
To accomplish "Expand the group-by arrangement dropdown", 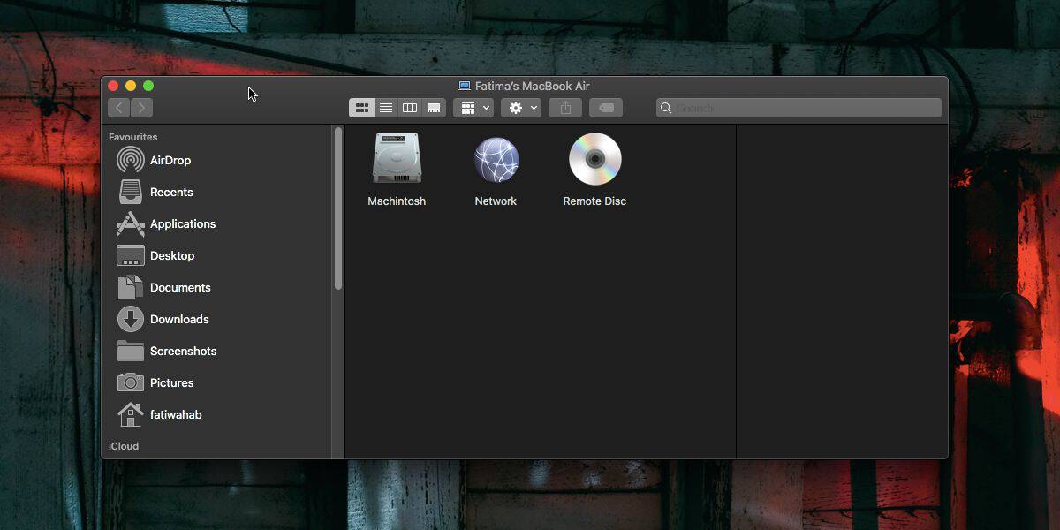I will pos(473,108).
